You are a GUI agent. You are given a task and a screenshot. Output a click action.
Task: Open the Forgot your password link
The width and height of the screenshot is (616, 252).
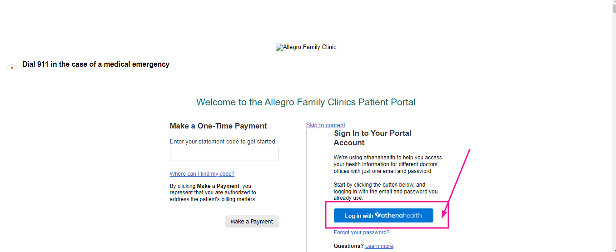(362, 232)
